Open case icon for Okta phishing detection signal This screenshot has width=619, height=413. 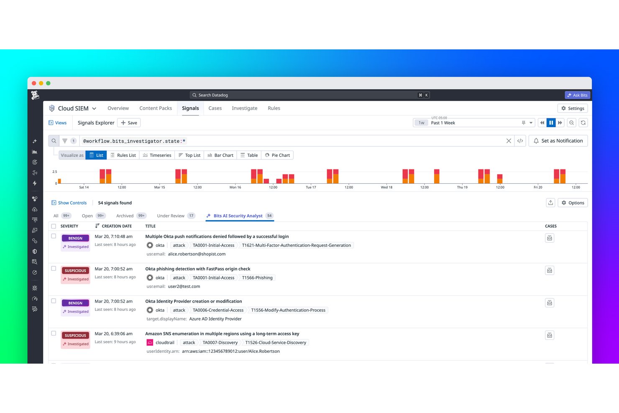coord(550,270)
